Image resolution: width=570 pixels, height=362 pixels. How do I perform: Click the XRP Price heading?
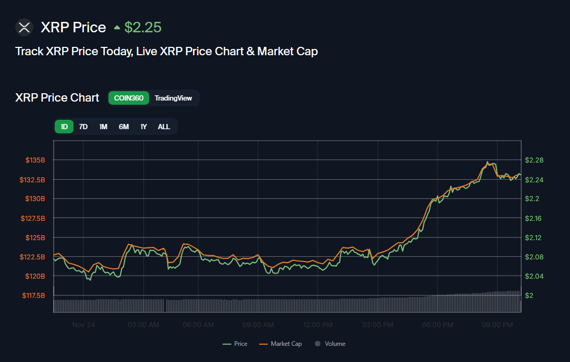(x=74, y=27)
